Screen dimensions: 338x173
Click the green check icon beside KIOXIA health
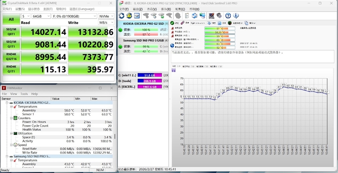point(120,30)
